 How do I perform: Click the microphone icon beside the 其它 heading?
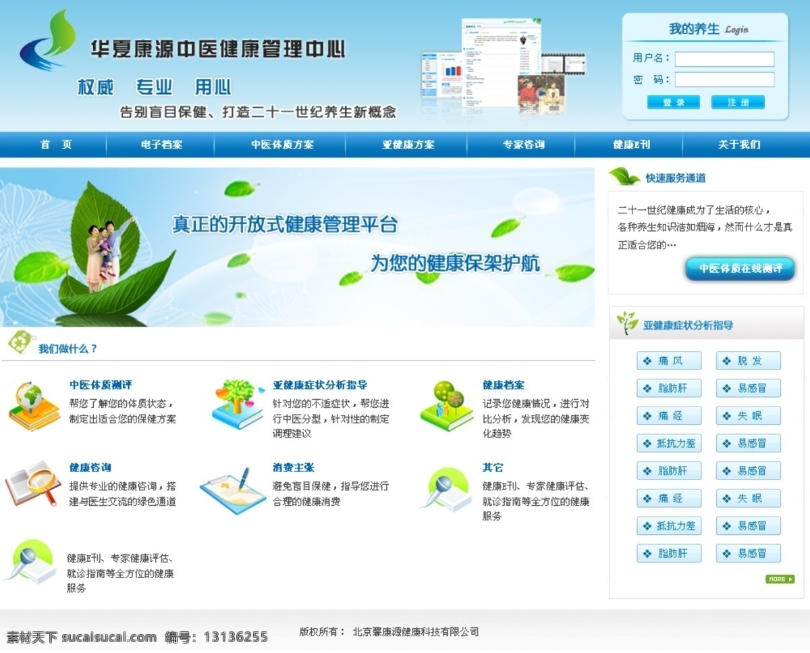(445, 490)
